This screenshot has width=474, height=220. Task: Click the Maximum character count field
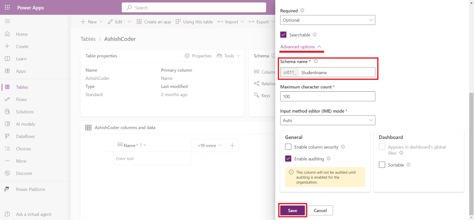[327, 96]
